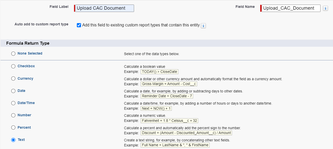Focus the Field Label text box
Viewport: 333px width, 149px height.
tap(105, 8)
